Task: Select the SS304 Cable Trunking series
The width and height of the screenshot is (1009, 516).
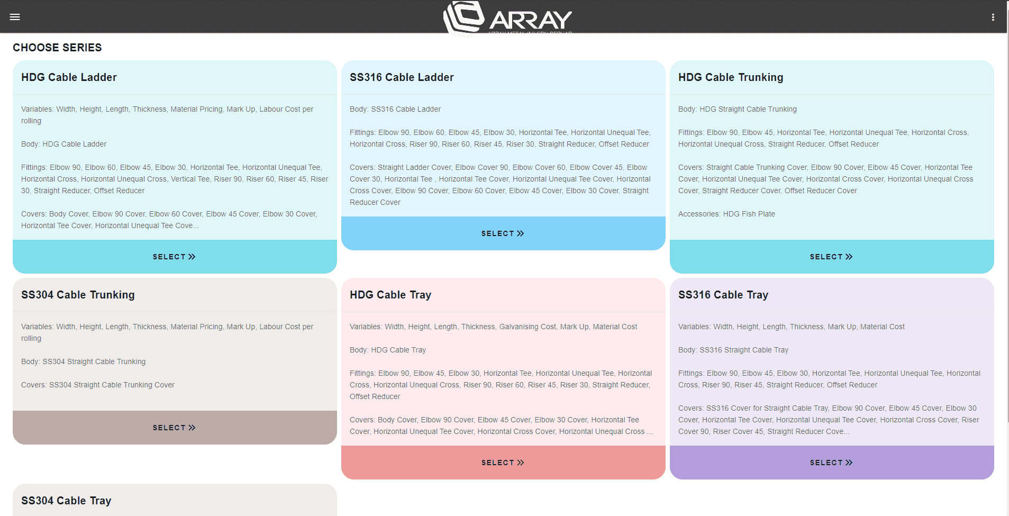Action: click(x=174, y=427)
